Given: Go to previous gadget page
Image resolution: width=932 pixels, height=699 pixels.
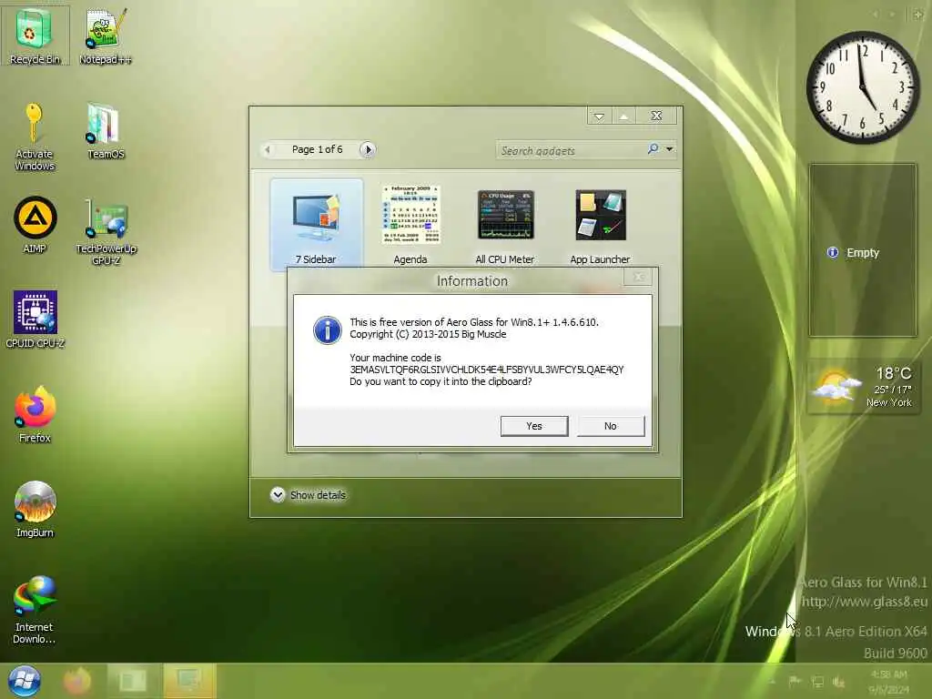Looking at the screenshot, I should tap(268, 149).
